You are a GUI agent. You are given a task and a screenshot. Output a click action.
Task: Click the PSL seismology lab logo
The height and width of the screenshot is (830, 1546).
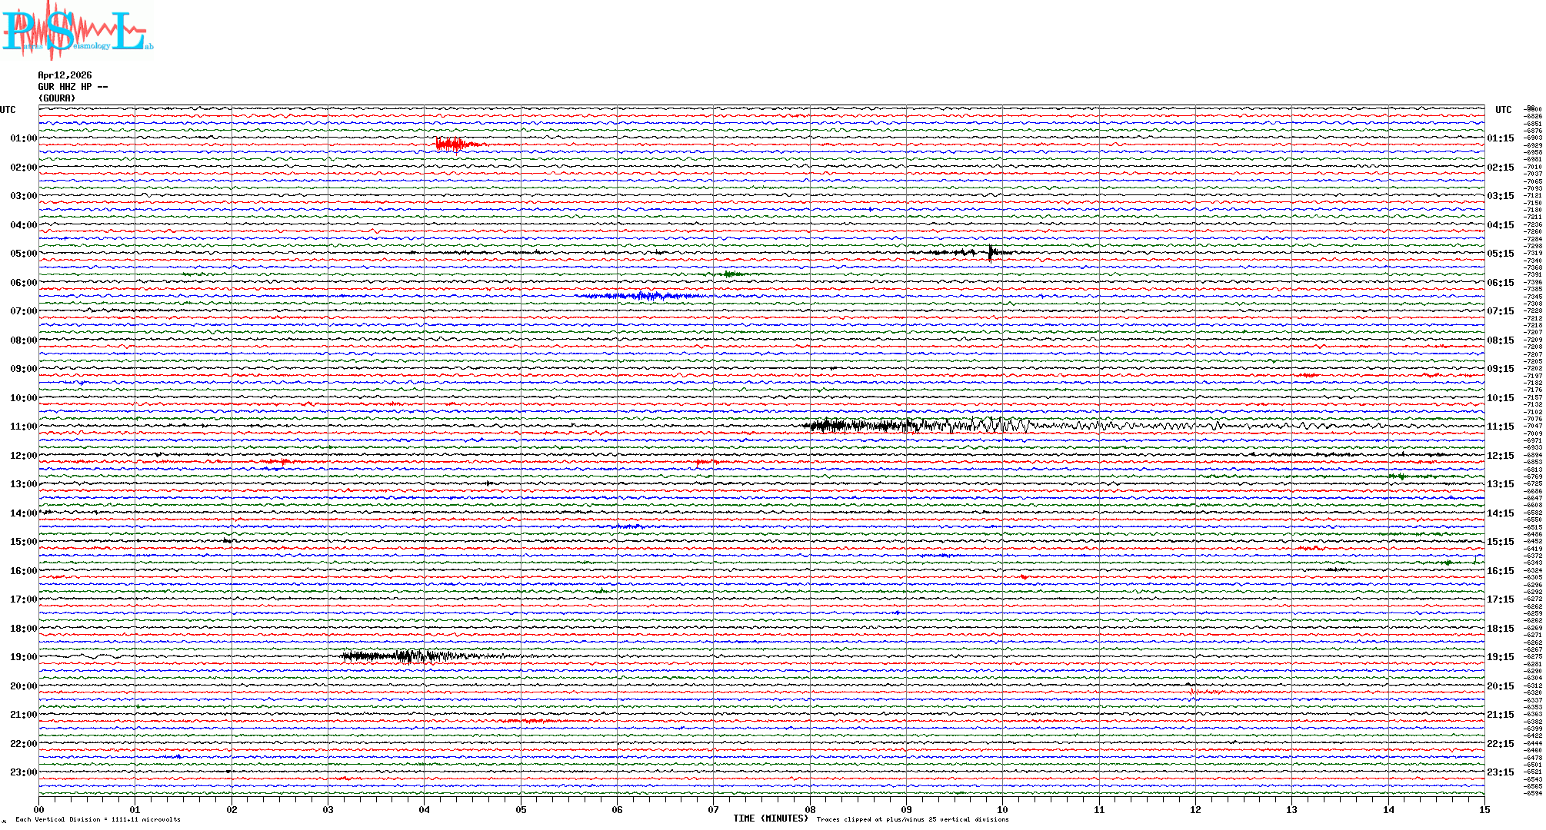(x=77, y=31)
